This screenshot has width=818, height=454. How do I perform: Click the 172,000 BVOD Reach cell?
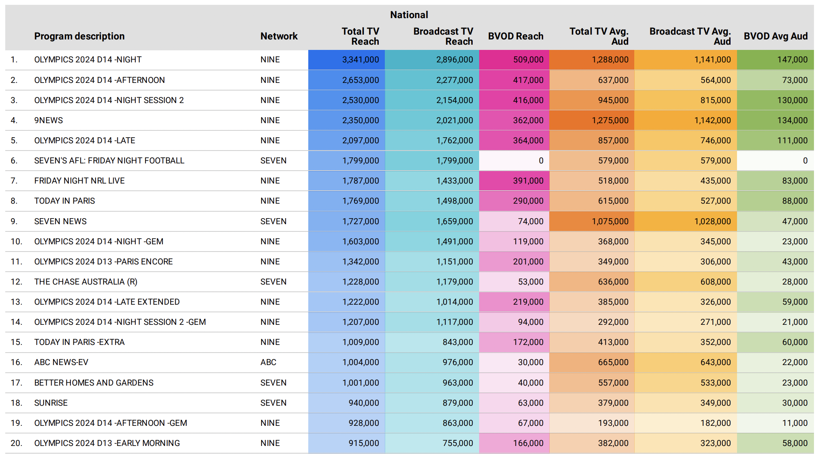coord(514,342)
